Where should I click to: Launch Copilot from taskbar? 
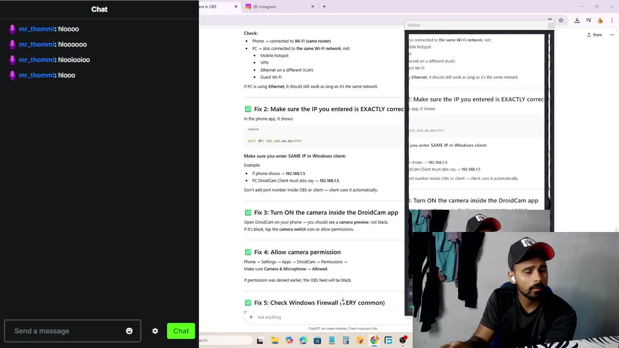[289, 341]
